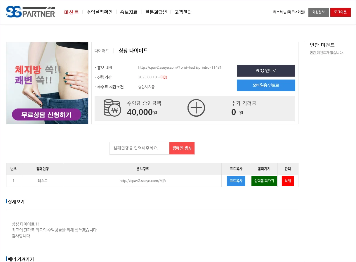The width and height of the screenshot is (356, 262).
Task: Click the 다이어트 category label
Action: [102, 51]
